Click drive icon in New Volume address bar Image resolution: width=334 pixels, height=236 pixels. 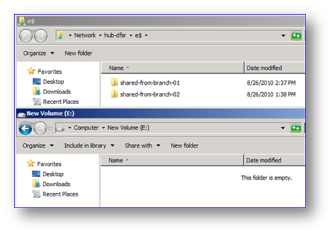pyautogui.click(x=60, y=128)
